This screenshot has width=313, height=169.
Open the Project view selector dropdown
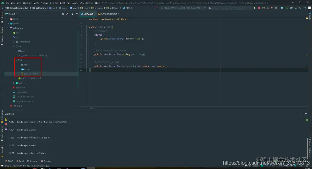click(11, 14)
